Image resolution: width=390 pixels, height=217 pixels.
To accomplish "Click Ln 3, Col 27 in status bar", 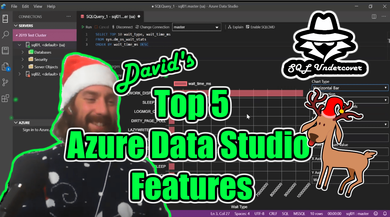I will (x=220, y=214).
